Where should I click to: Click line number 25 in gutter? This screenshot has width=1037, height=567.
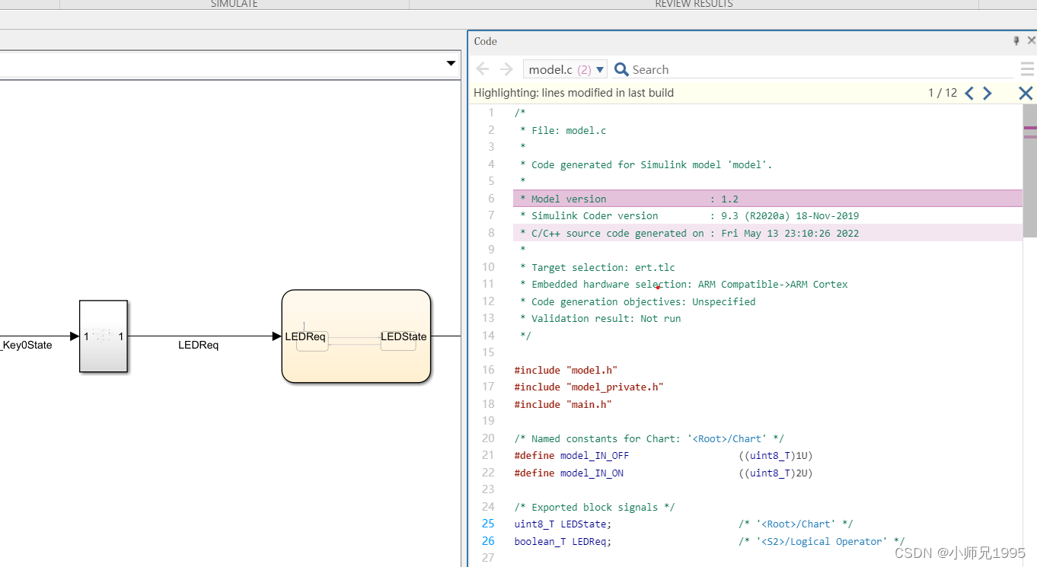point(488,524)
